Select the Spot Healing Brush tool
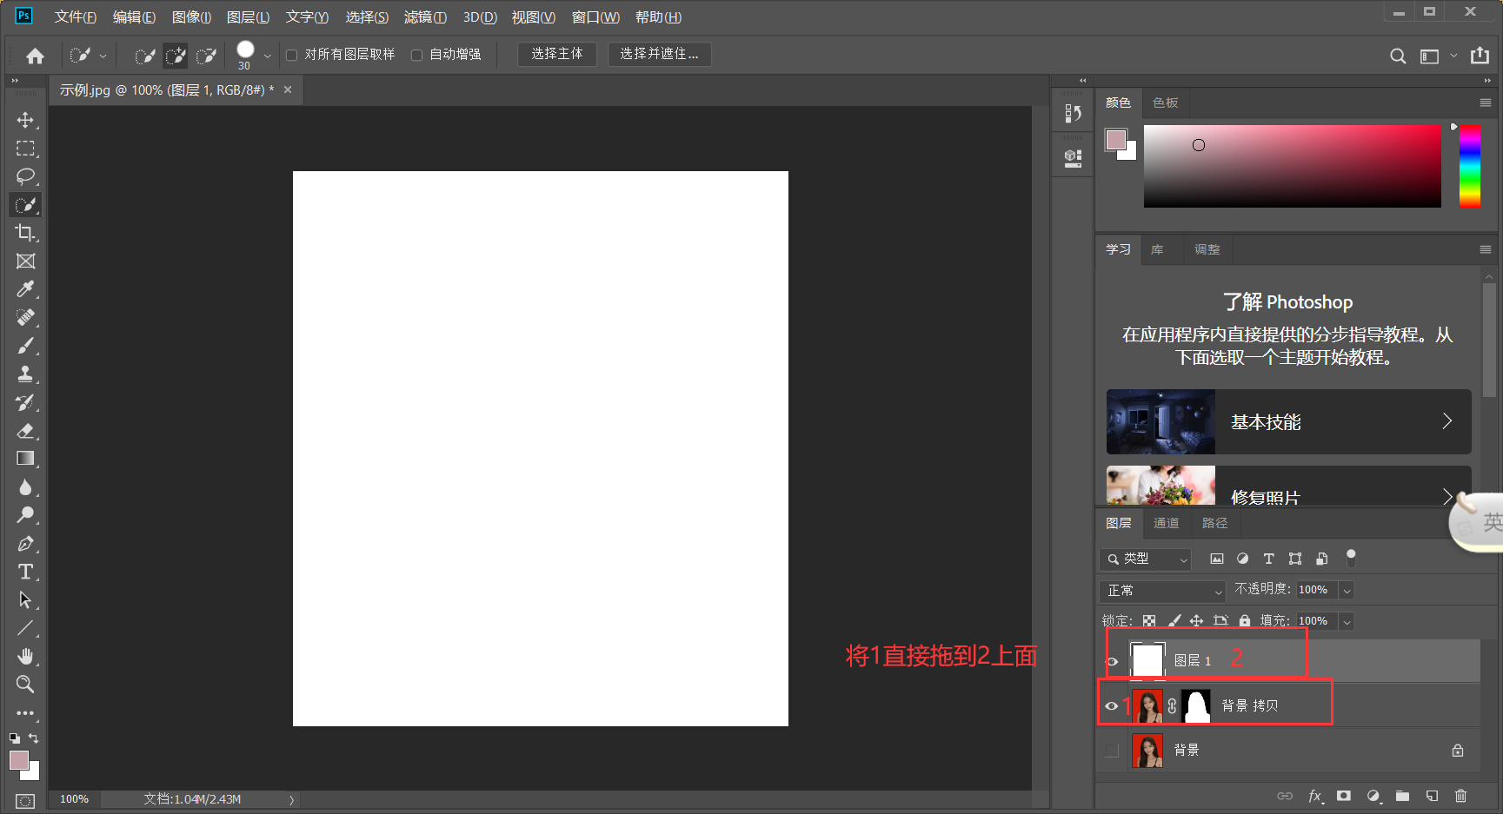The height and width of the screenshot is (814, 1503). point(25,318)
